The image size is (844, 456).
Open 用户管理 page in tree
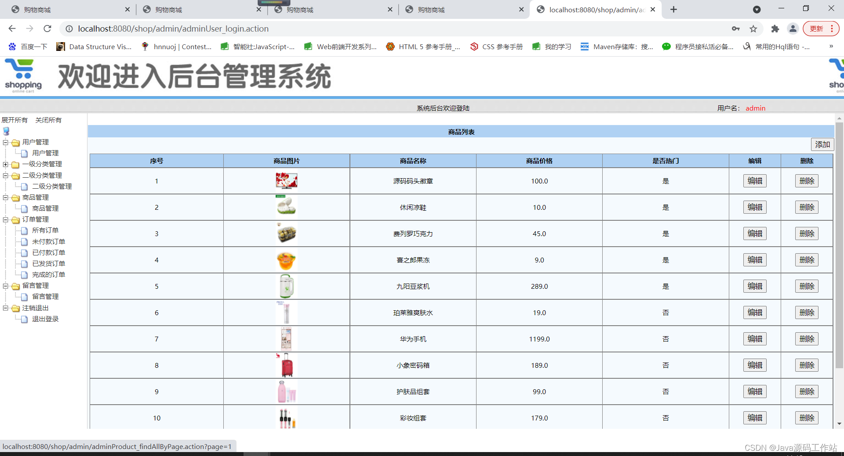pyautogui.click(x=45, y=153)
